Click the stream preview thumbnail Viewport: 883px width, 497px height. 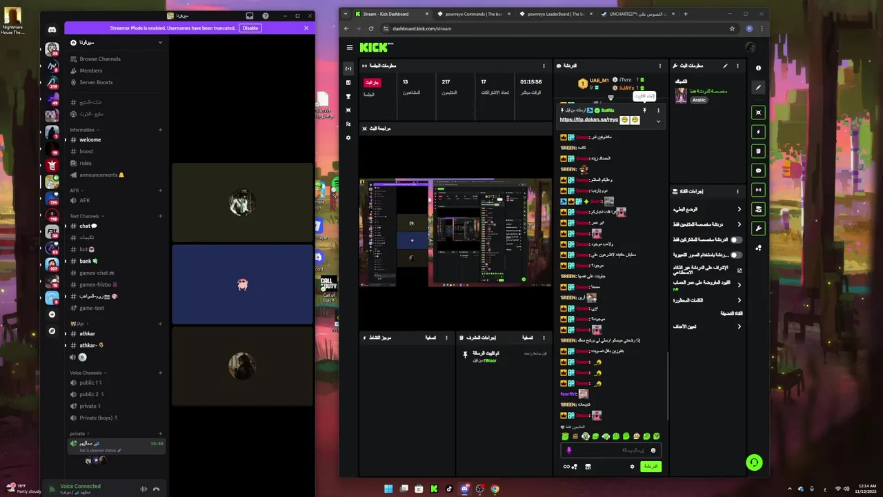(456, 233)
